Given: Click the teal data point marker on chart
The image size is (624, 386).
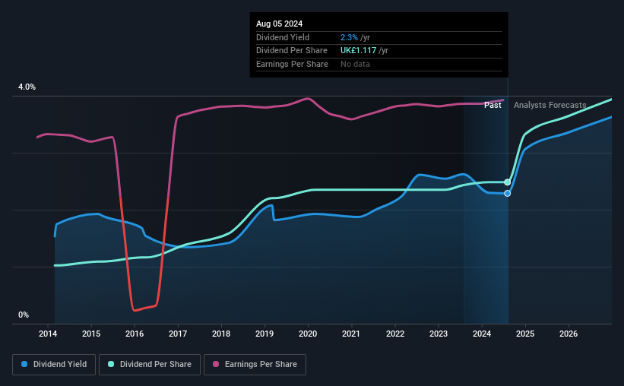Looking at the screenshot, I should (508, 182).
